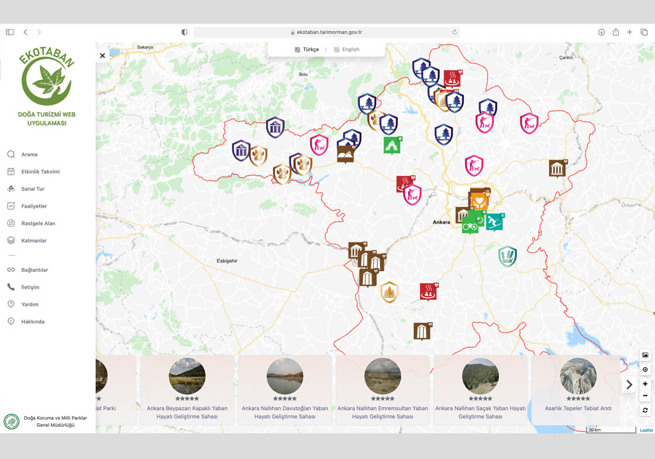Viewport: 655px width, 459px height.
Task: Click the teal wetland reeds shield marker
Action: tap(507, 256)
